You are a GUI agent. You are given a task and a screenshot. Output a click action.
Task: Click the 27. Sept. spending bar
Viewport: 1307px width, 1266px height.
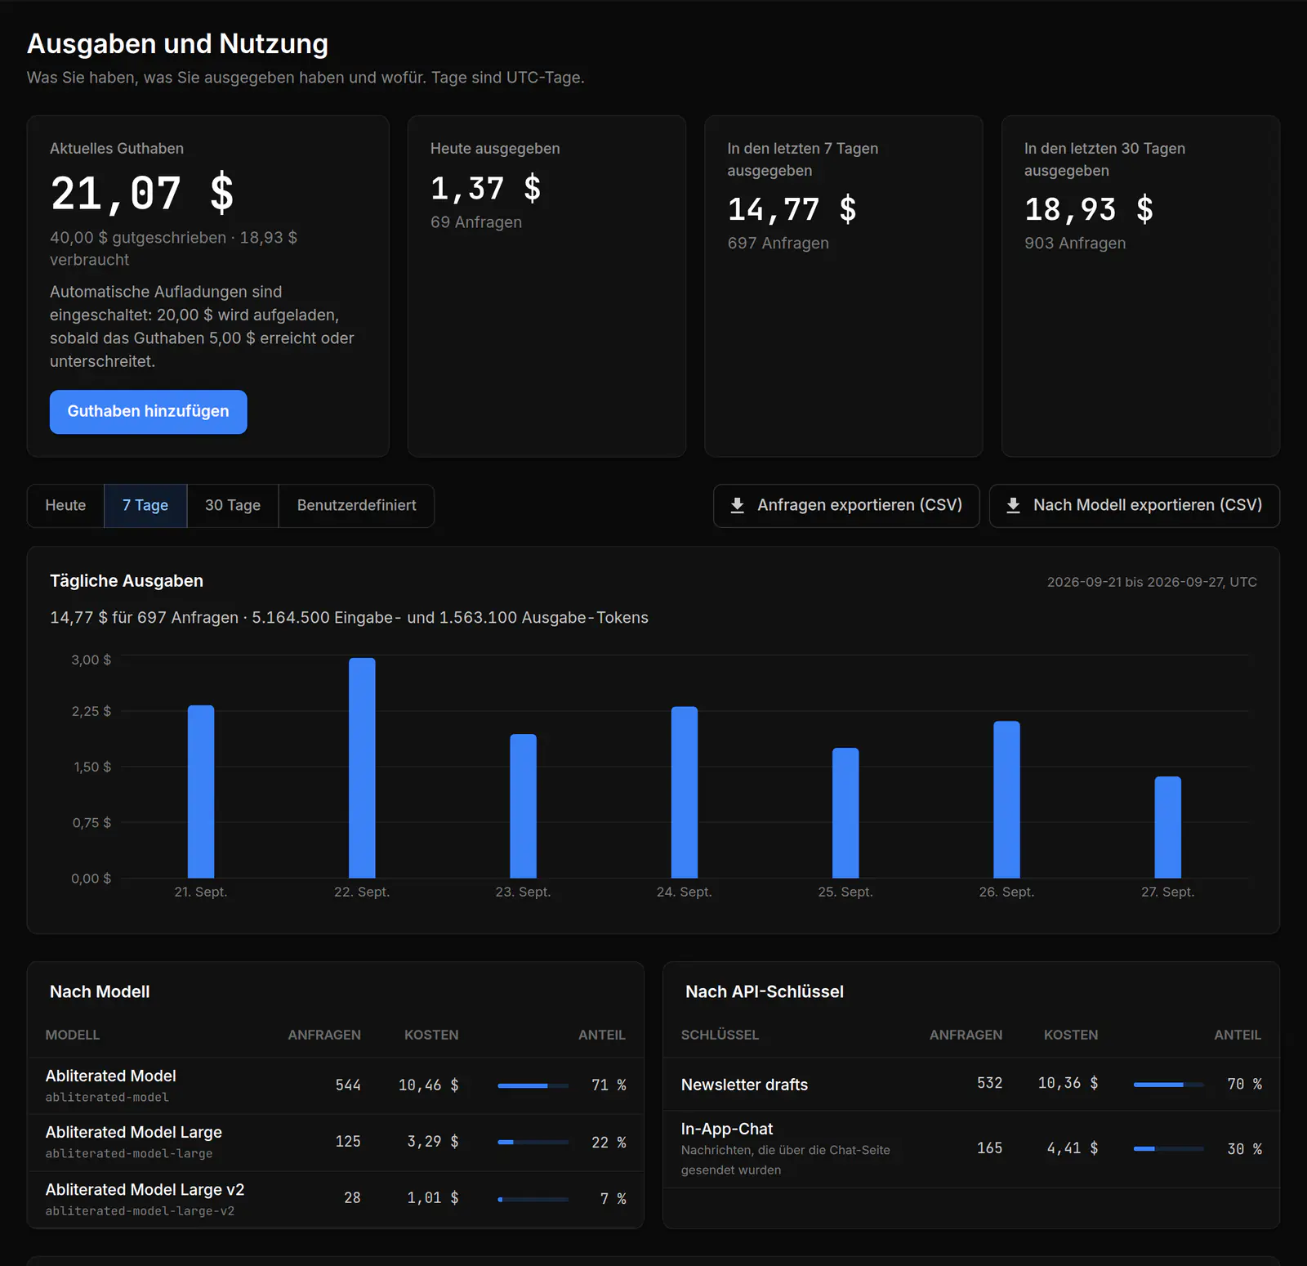(1168, 827)
